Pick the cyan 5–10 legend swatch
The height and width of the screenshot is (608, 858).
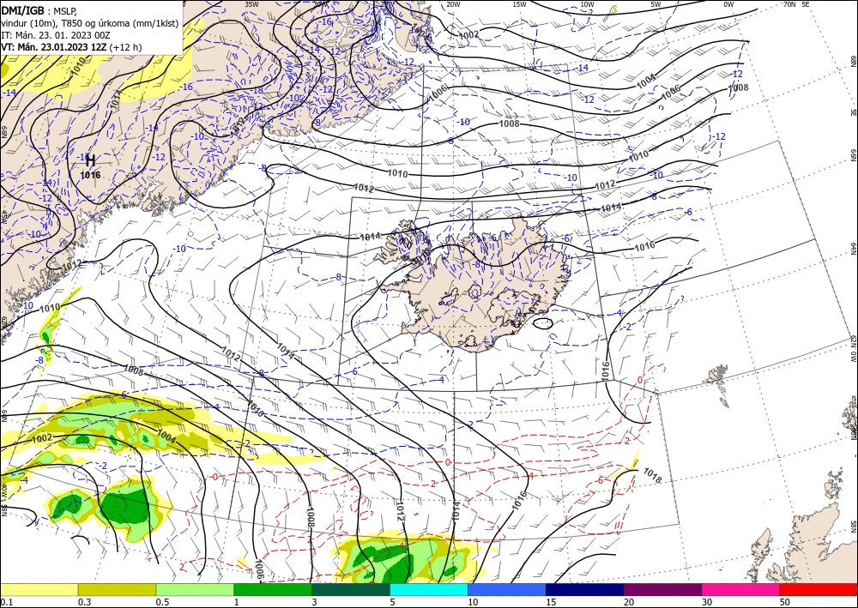429,589
